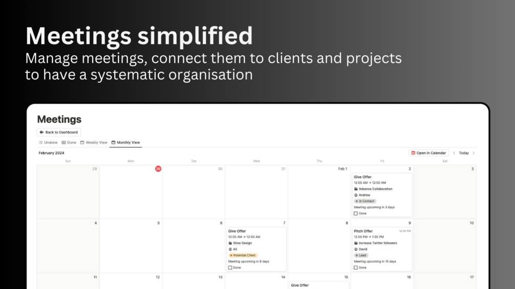
Task: Go to next month with right chevron
Action: [x=473, y=153]
